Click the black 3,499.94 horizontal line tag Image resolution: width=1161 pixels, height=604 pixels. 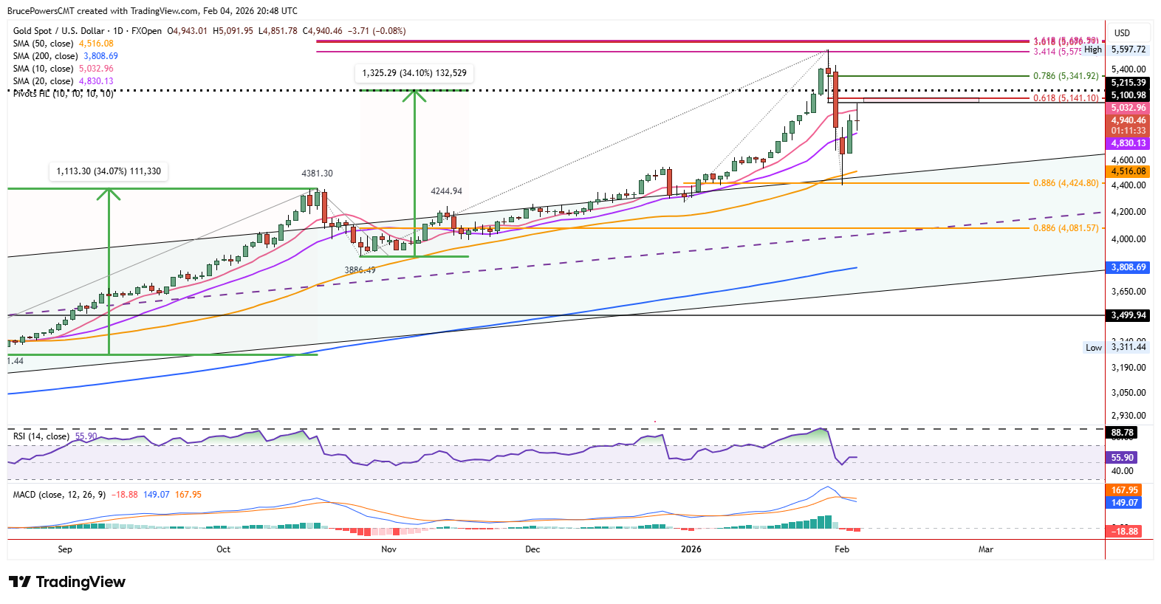[x=1128, y=315]
